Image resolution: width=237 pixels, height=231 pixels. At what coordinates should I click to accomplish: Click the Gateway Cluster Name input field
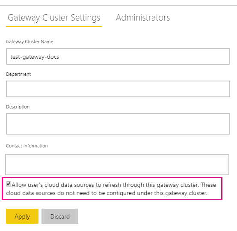coord(118,57)
